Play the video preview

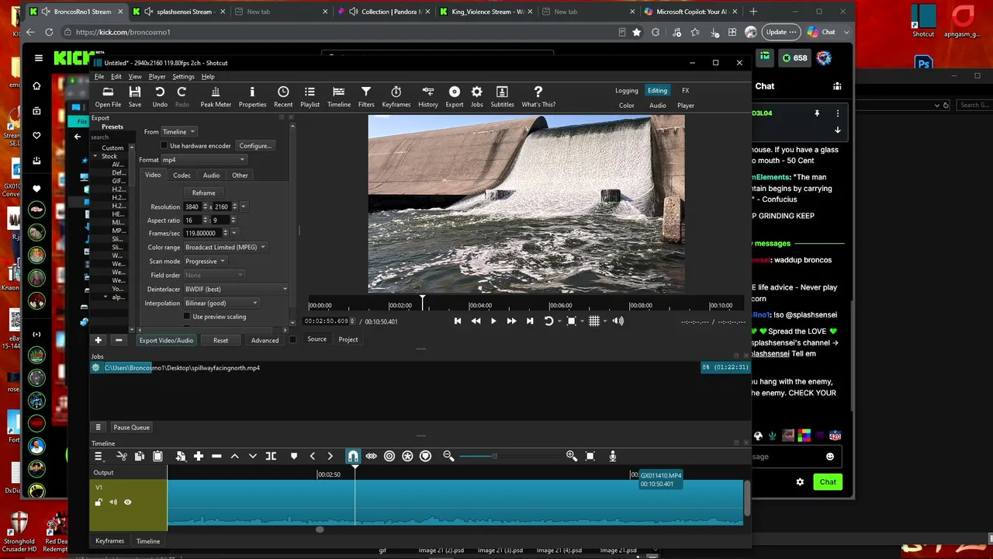[x=493, y=321]
